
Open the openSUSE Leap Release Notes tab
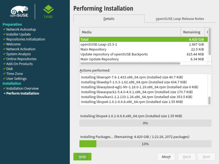[x=180, y=19]
